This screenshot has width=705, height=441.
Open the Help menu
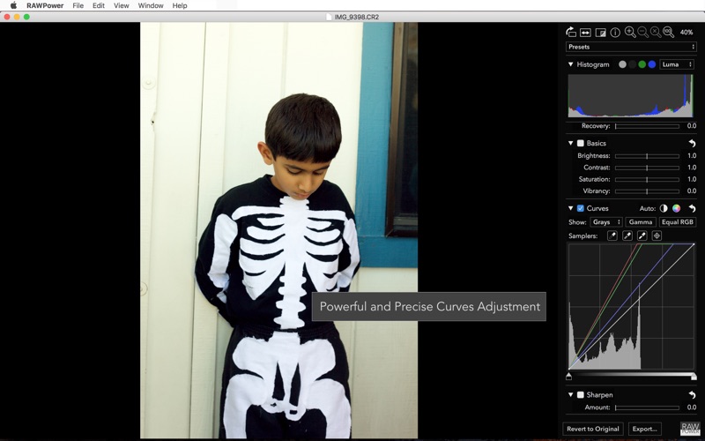(180, 5)
